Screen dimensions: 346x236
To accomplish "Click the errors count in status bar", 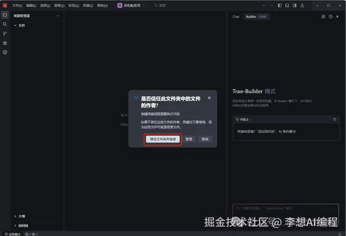I will tap(28, 234).
